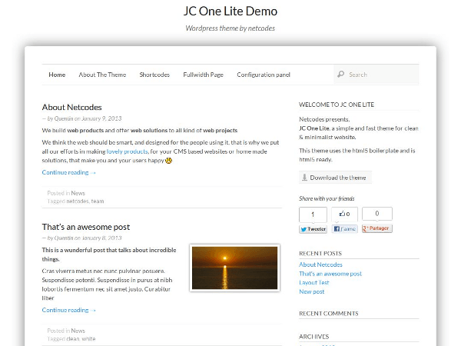Viewport: 461px width, 346px height.
Task: Click the Facebook thumbs-up count bubble
Action: (x=345, y=215)
